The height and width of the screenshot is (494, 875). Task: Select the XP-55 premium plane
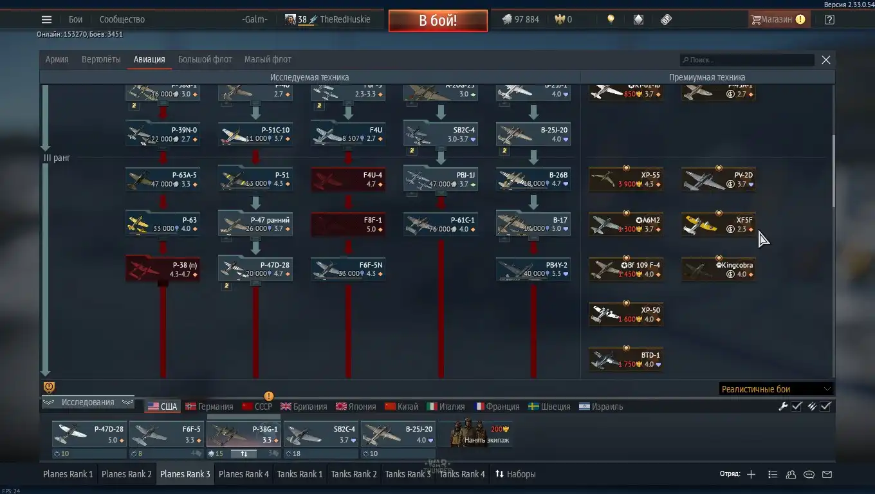point(626,179)
